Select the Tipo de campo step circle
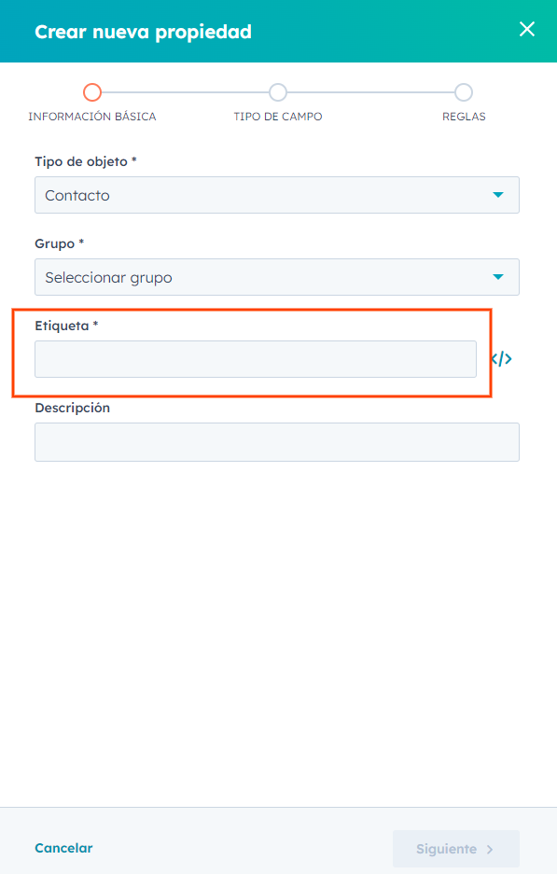The height and width of the screenshot is (874, 557). (x=278, y=92)
